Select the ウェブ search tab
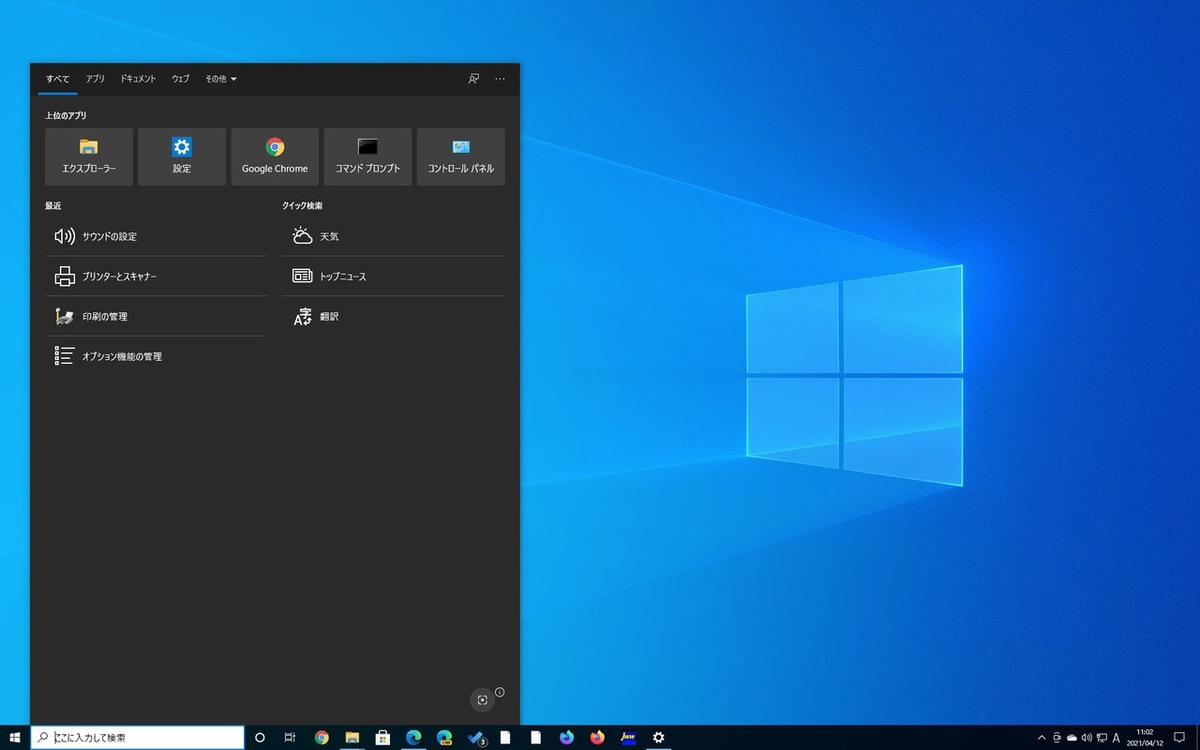The height and width of the screenshot is (750, 1200). [180, 79]
